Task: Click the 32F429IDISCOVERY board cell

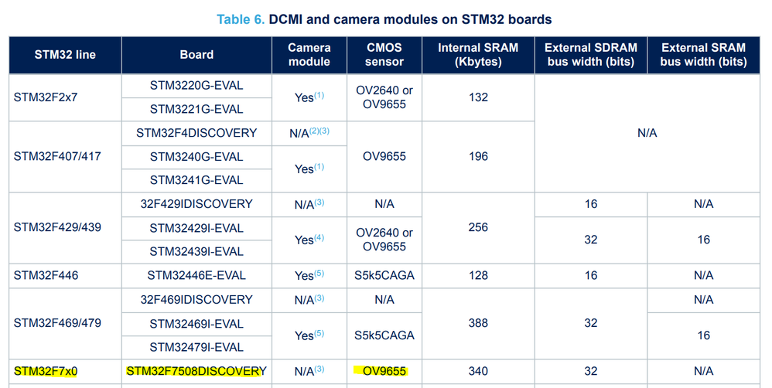Action: click(196, 204)
